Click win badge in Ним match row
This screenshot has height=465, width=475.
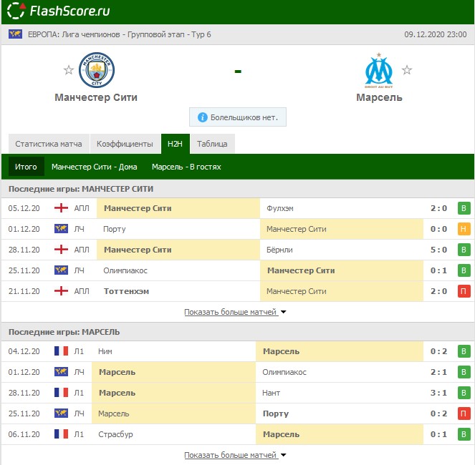click(464, 351)
